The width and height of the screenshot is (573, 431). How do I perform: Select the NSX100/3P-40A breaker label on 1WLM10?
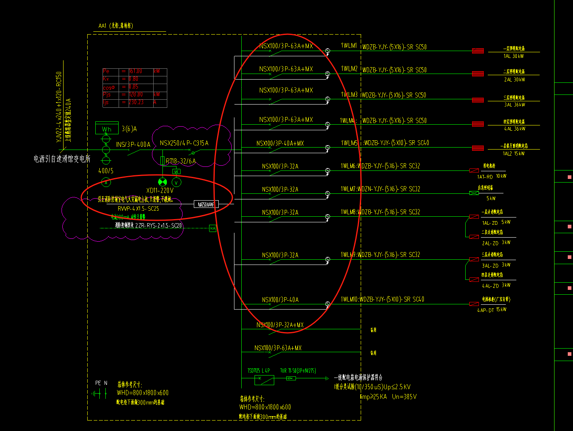pos(280,300)
